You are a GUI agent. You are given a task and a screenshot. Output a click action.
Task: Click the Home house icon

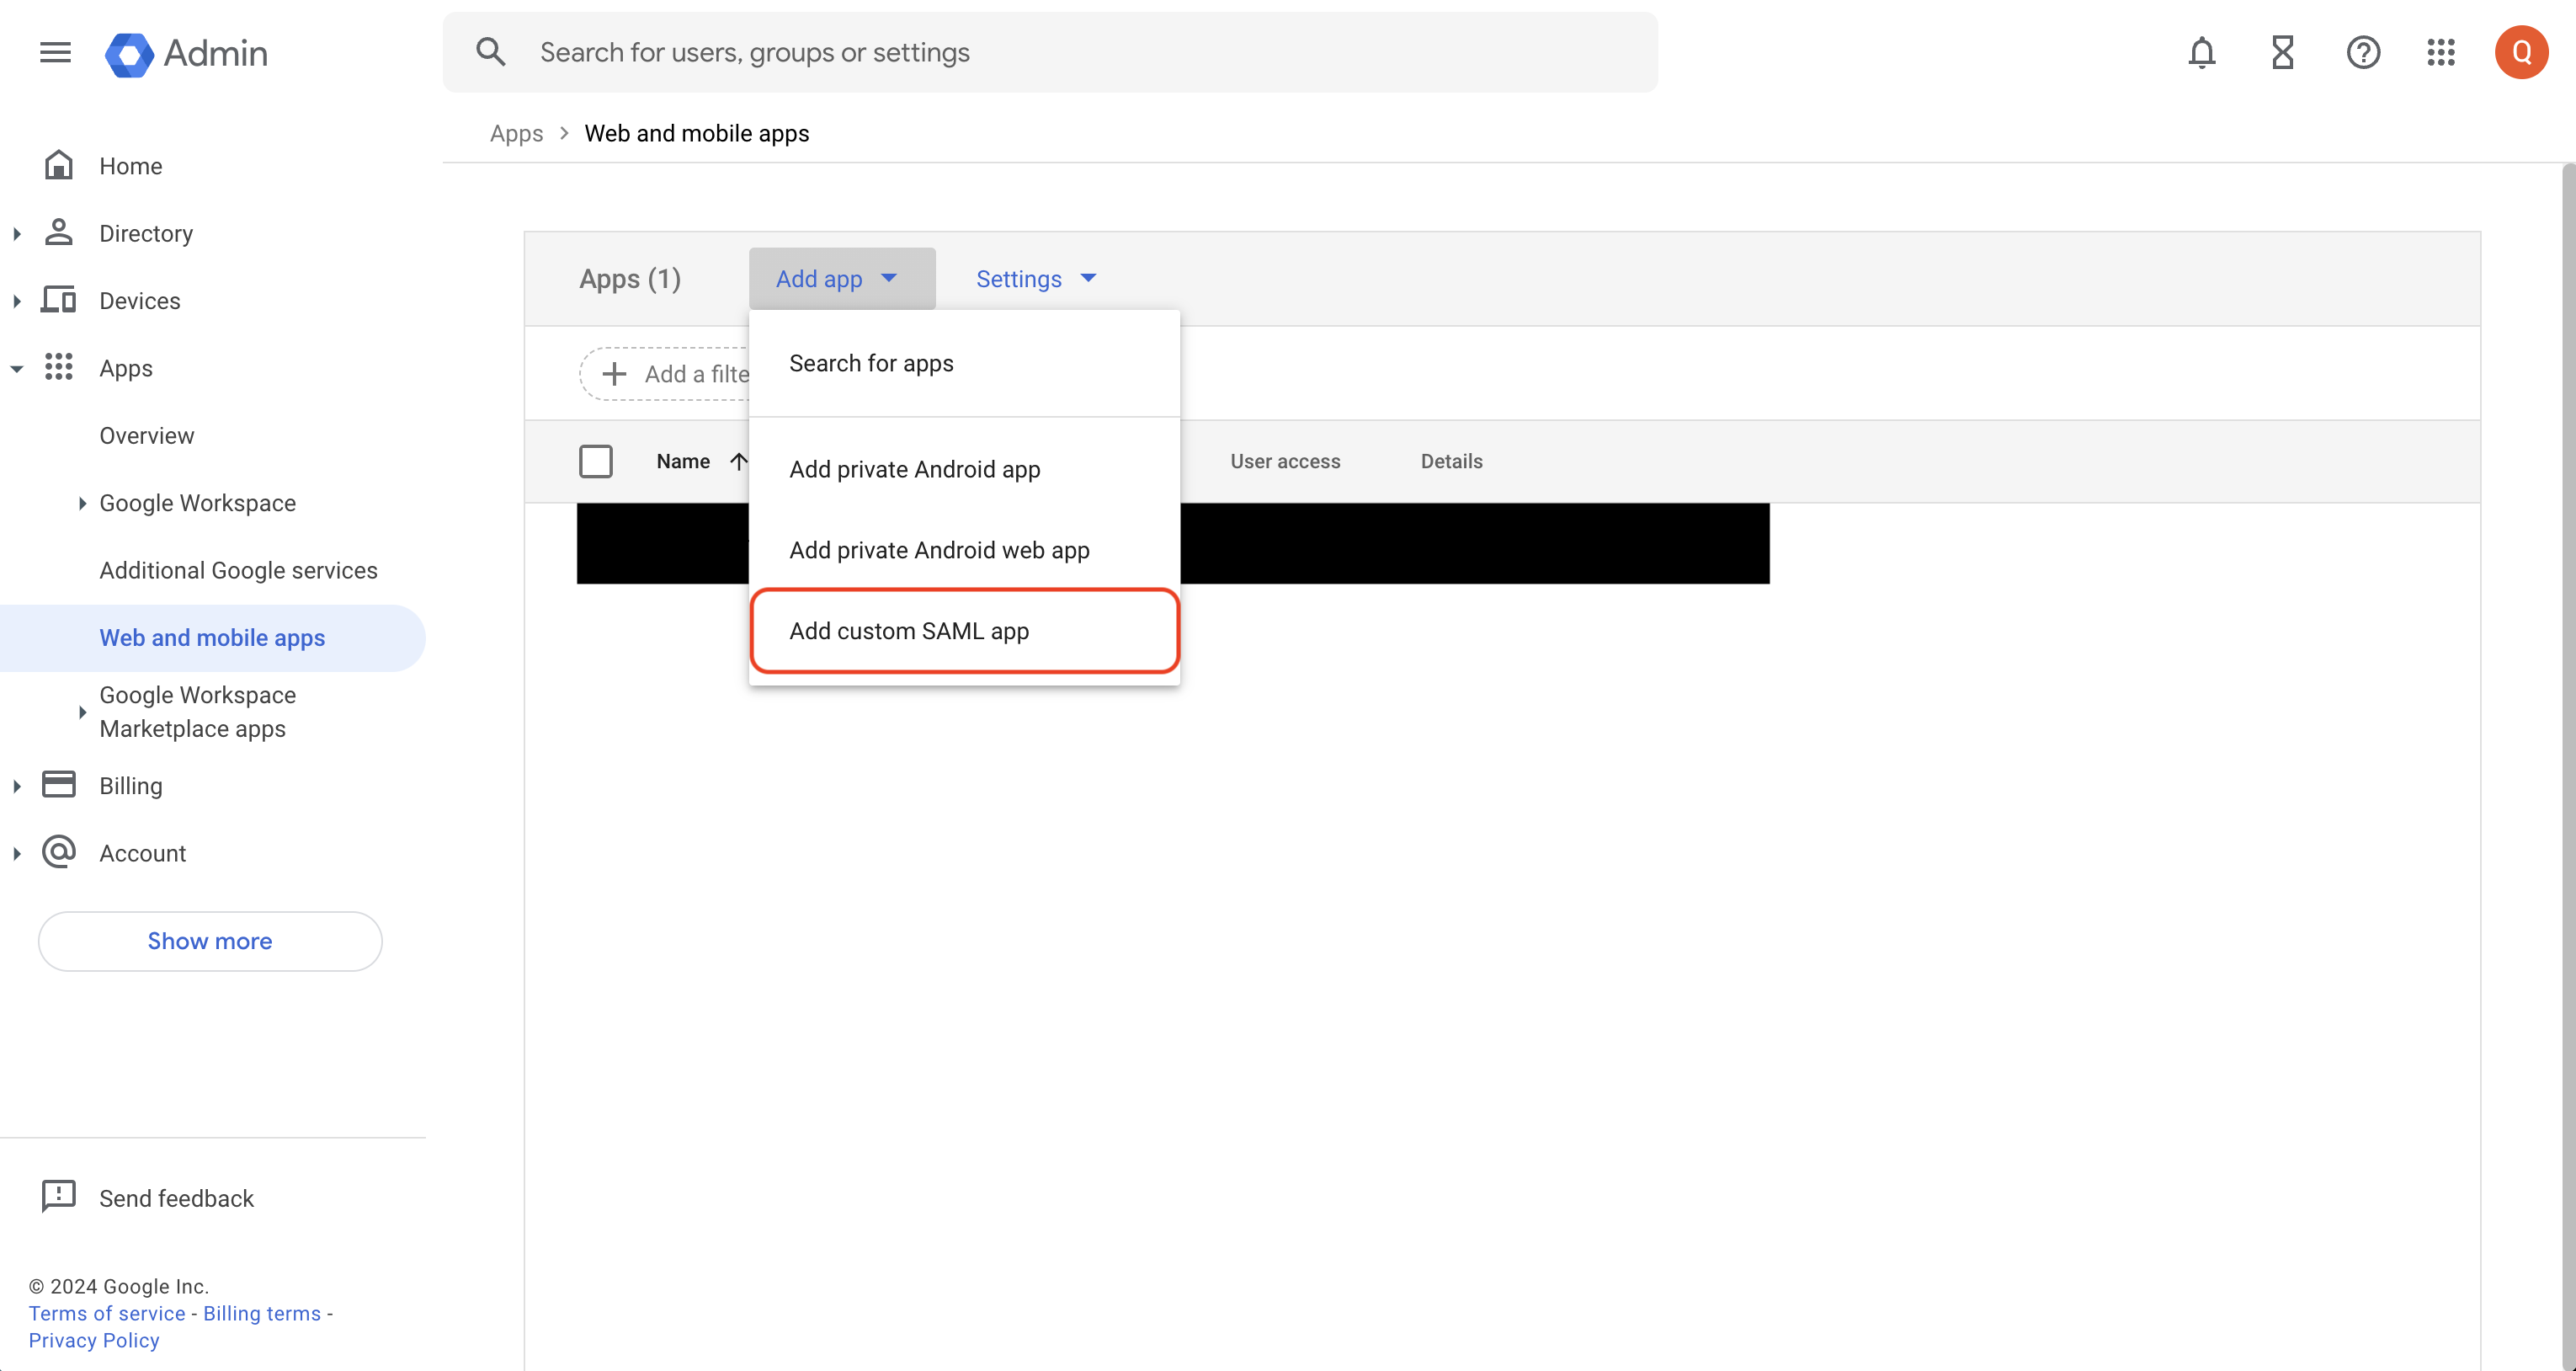pyautogui.click(x=59, y=165)
